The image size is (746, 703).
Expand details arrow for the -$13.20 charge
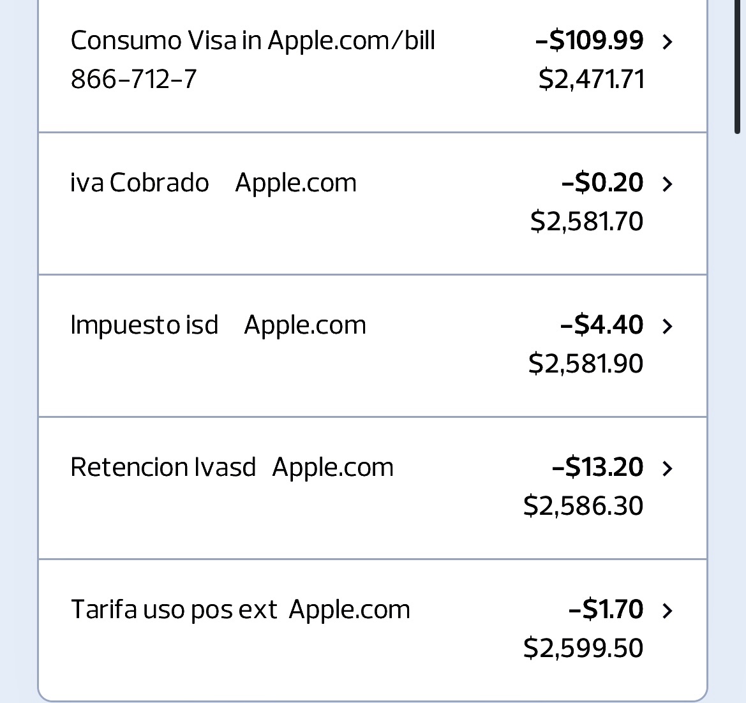pyautogui.click(x=668, y=469)
